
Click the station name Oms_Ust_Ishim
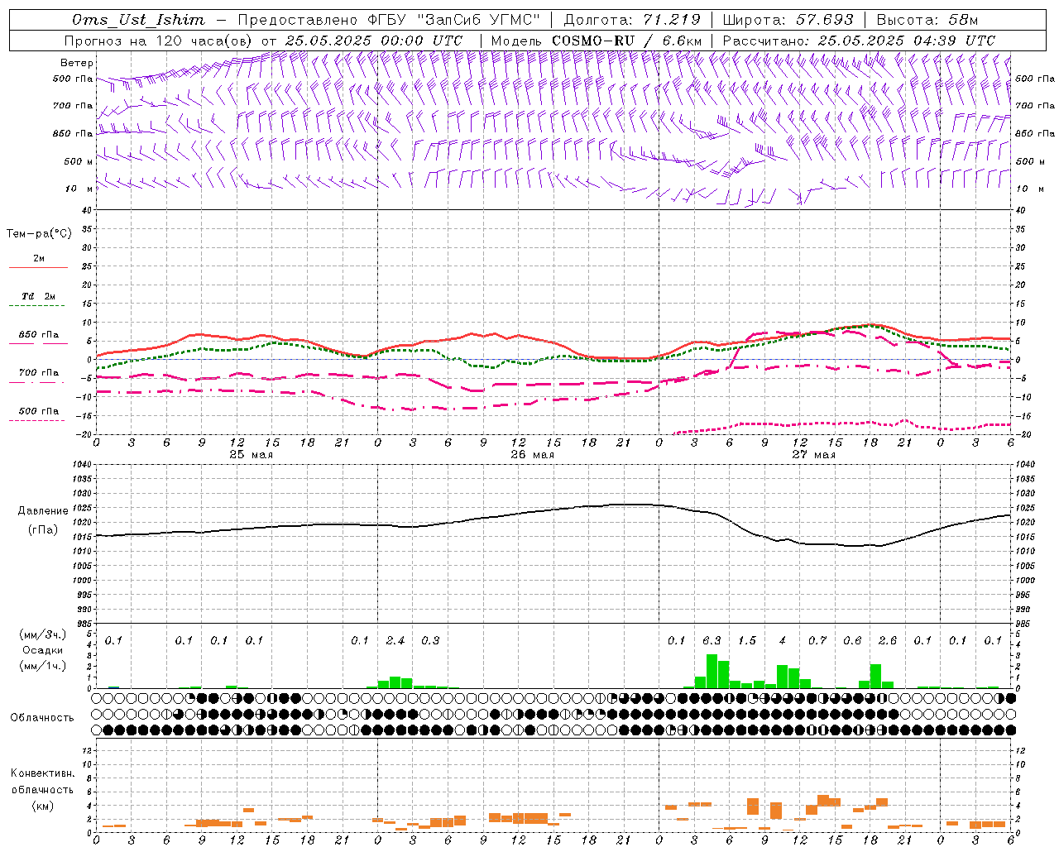(x=138, y=20)
